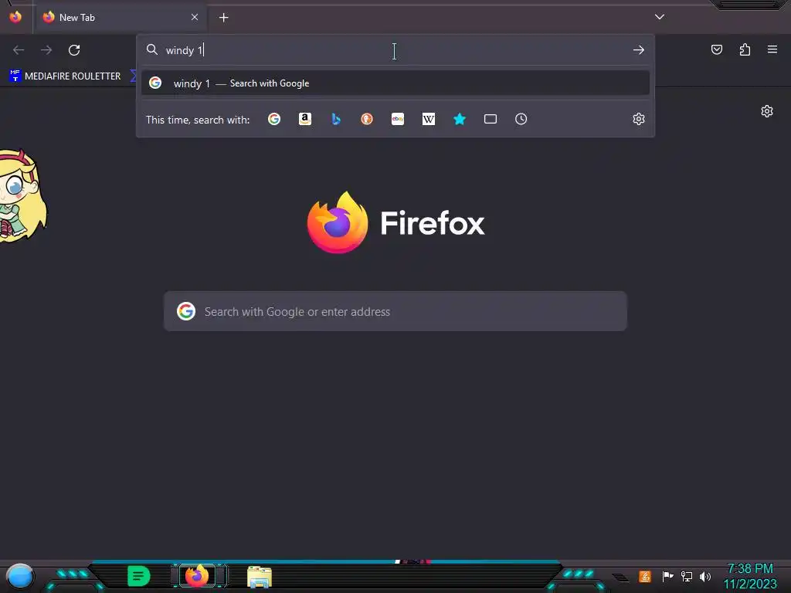Search this time with eBay
This screenshot has height=593, width=791.
tap(398, 119)
